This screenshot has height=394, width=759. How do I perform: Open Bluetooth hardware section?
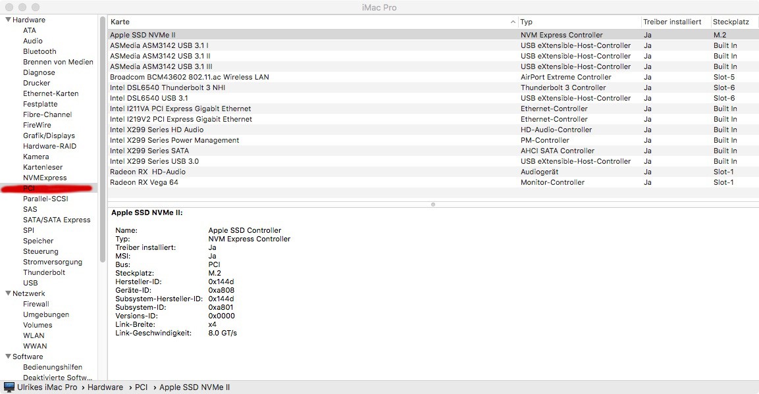[x=39, y=51]
